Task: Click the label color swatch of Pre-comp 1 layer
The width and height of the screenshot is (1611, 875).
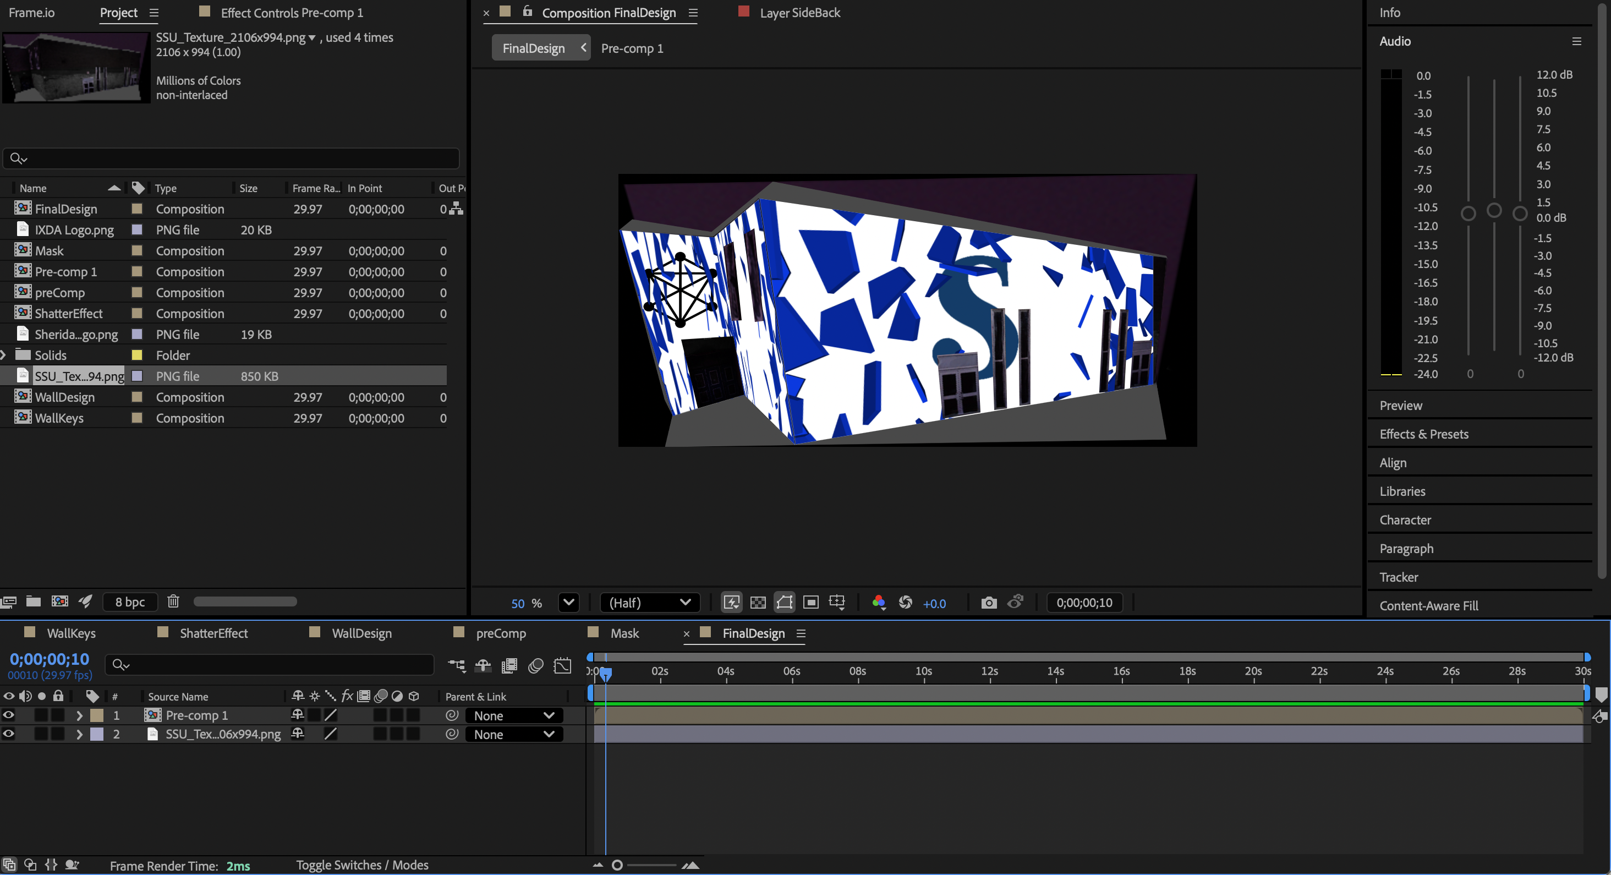Action: click(96, 715)
